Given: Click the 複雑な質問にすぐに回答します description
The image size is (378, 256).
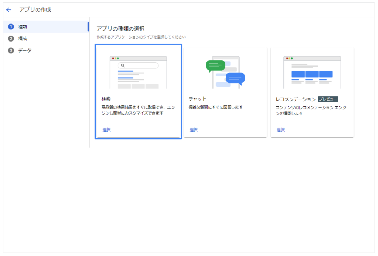Looking at the screenshot, I should tap(215, 107).
